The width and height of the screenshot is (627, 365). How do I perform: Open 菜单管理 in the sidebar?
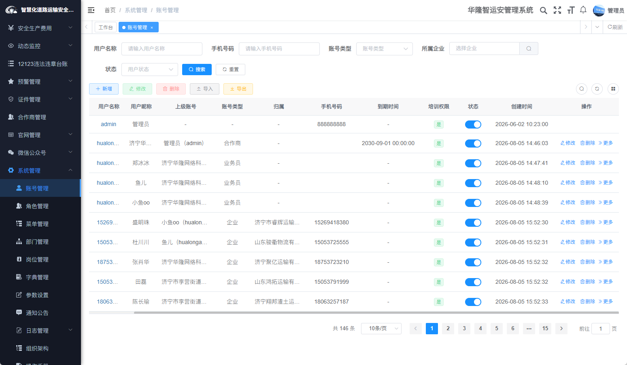[x=40, y=224]
